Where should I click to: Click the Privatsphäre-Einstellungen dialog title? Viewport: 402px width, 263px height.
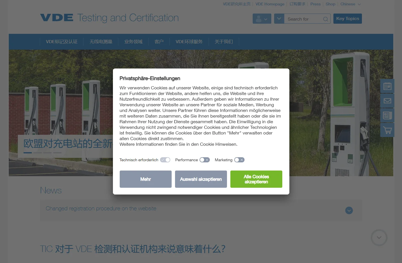150,78
